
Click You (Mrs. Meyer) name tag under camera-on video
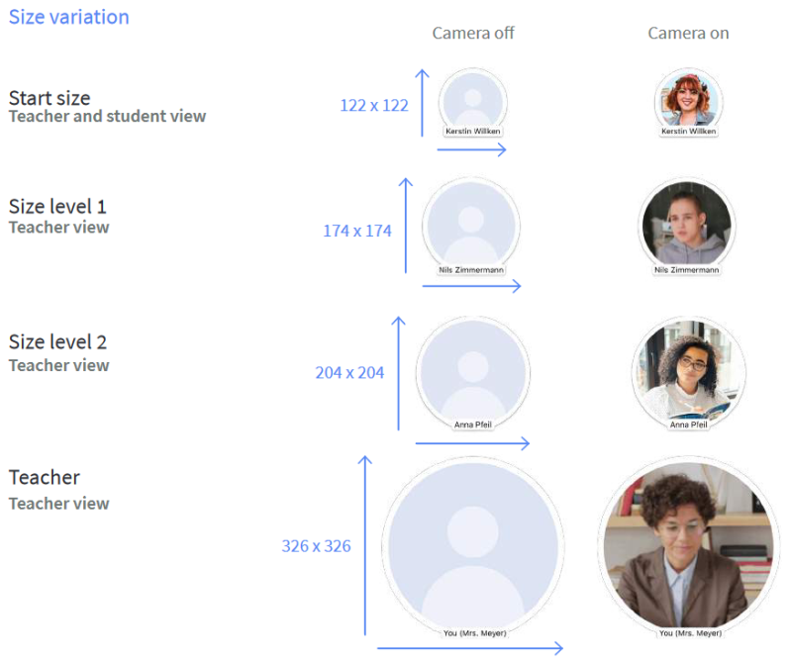coord(690,633)
